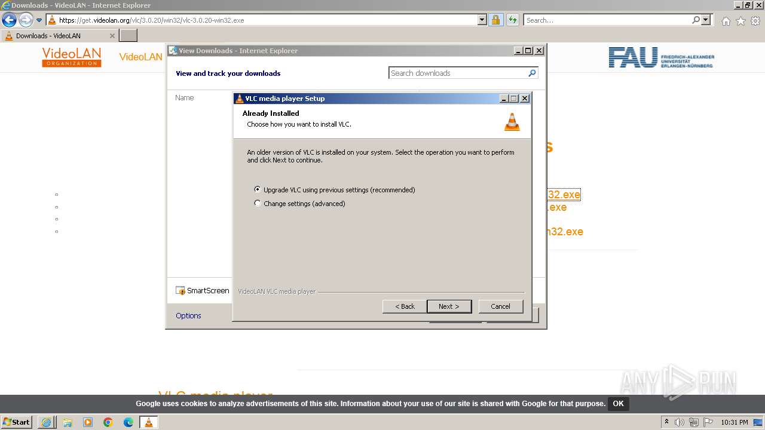Click the Name column header in View Downloads
Viewport: 765px width, 430px height.
click(185, 98)
